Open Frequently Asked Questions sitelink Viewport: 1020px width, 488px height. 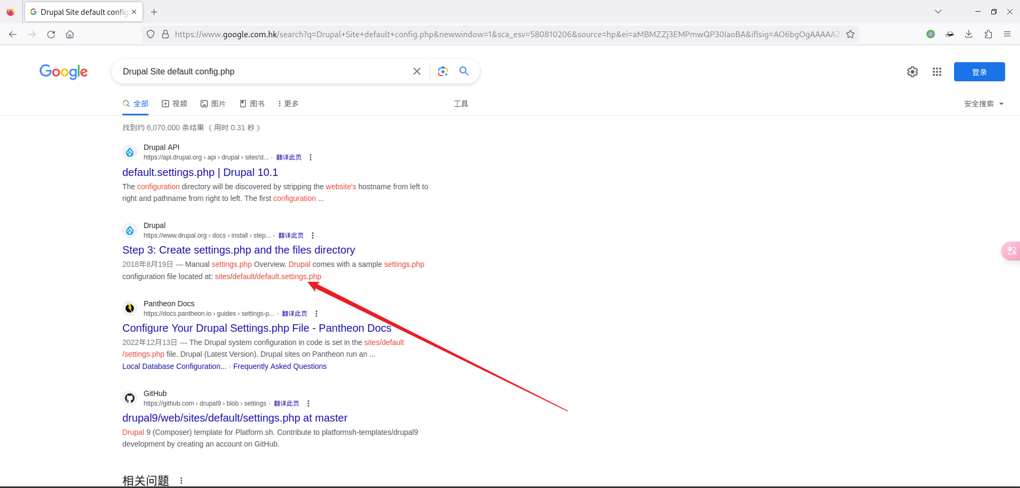click(x=280, y=366)
